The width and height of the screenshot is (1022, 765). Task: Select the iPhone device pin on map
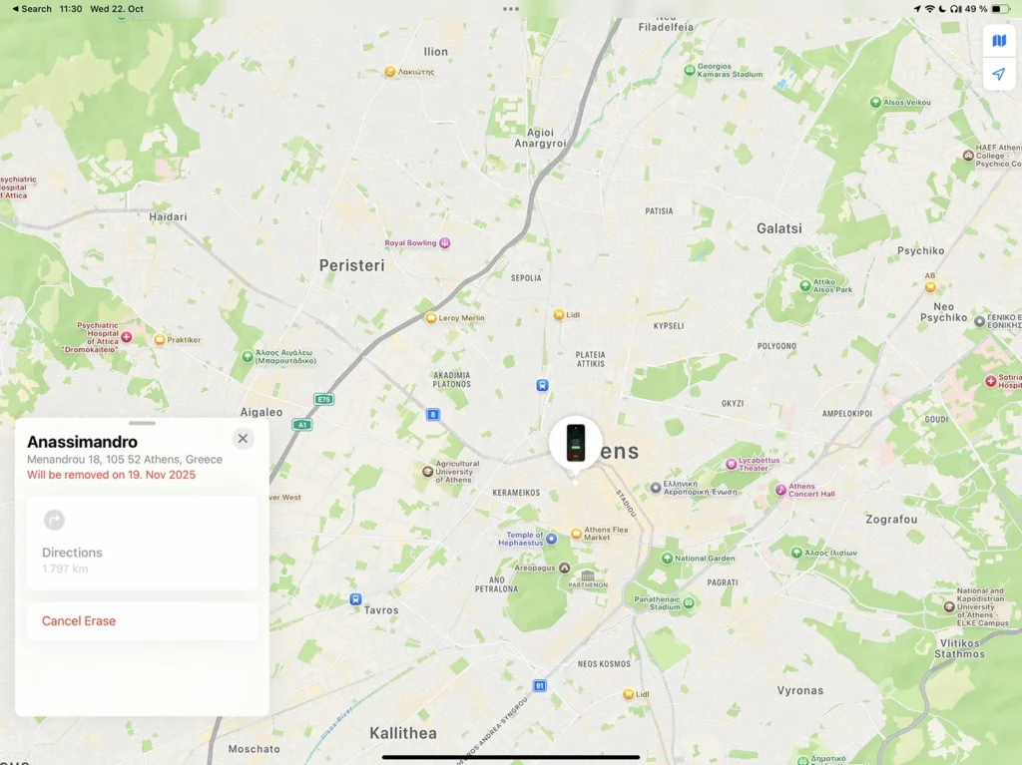tap(575, 444)
